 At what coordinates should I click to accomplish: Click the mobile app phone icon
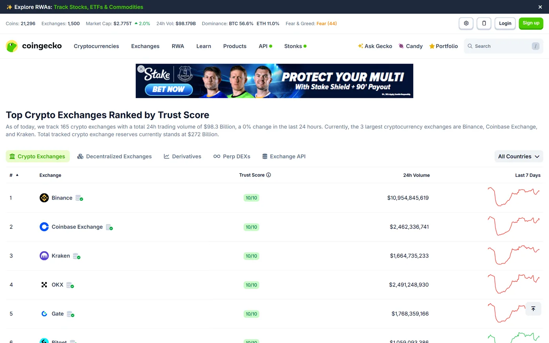484,23
